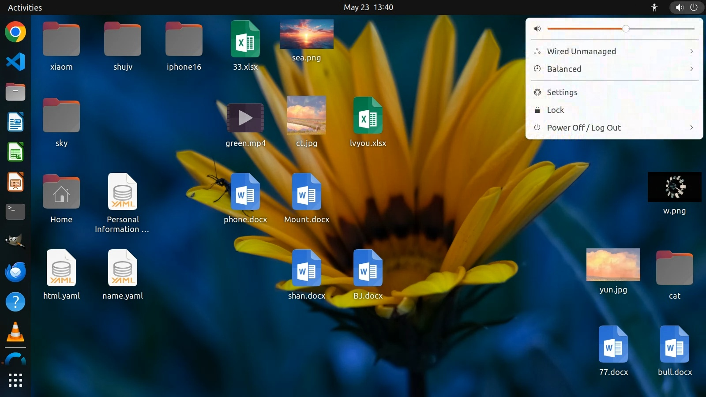
Task: Mute sound using the volume speaker icon
Action: [537, 29]
